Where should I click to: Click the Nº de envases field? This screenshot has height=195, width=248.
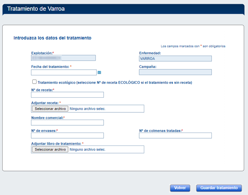[x=67, y=136]
